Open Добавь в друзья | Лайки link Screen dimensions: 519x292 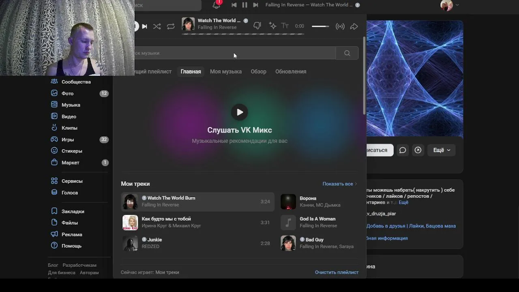(x=411, y=226)
